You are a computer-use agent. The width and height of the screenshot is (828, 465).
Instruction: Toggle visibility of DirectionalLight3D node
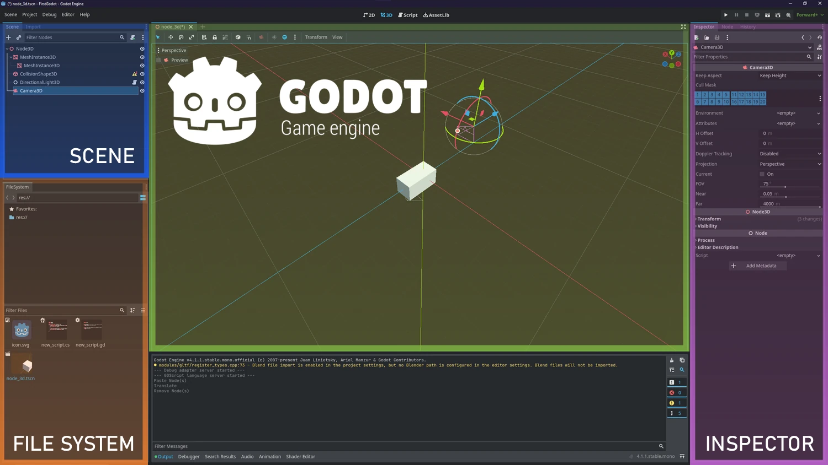coord(142,82)
